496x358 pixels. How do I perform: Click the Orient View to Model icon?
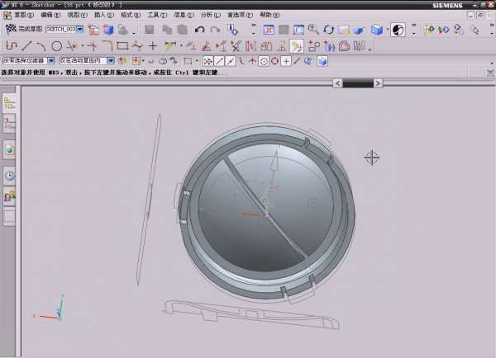pyautogui.click(x=108, y=30)
